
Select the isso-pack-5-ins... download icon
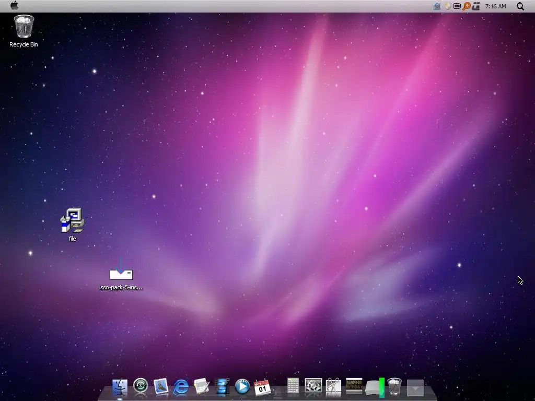tap(121, 269)
